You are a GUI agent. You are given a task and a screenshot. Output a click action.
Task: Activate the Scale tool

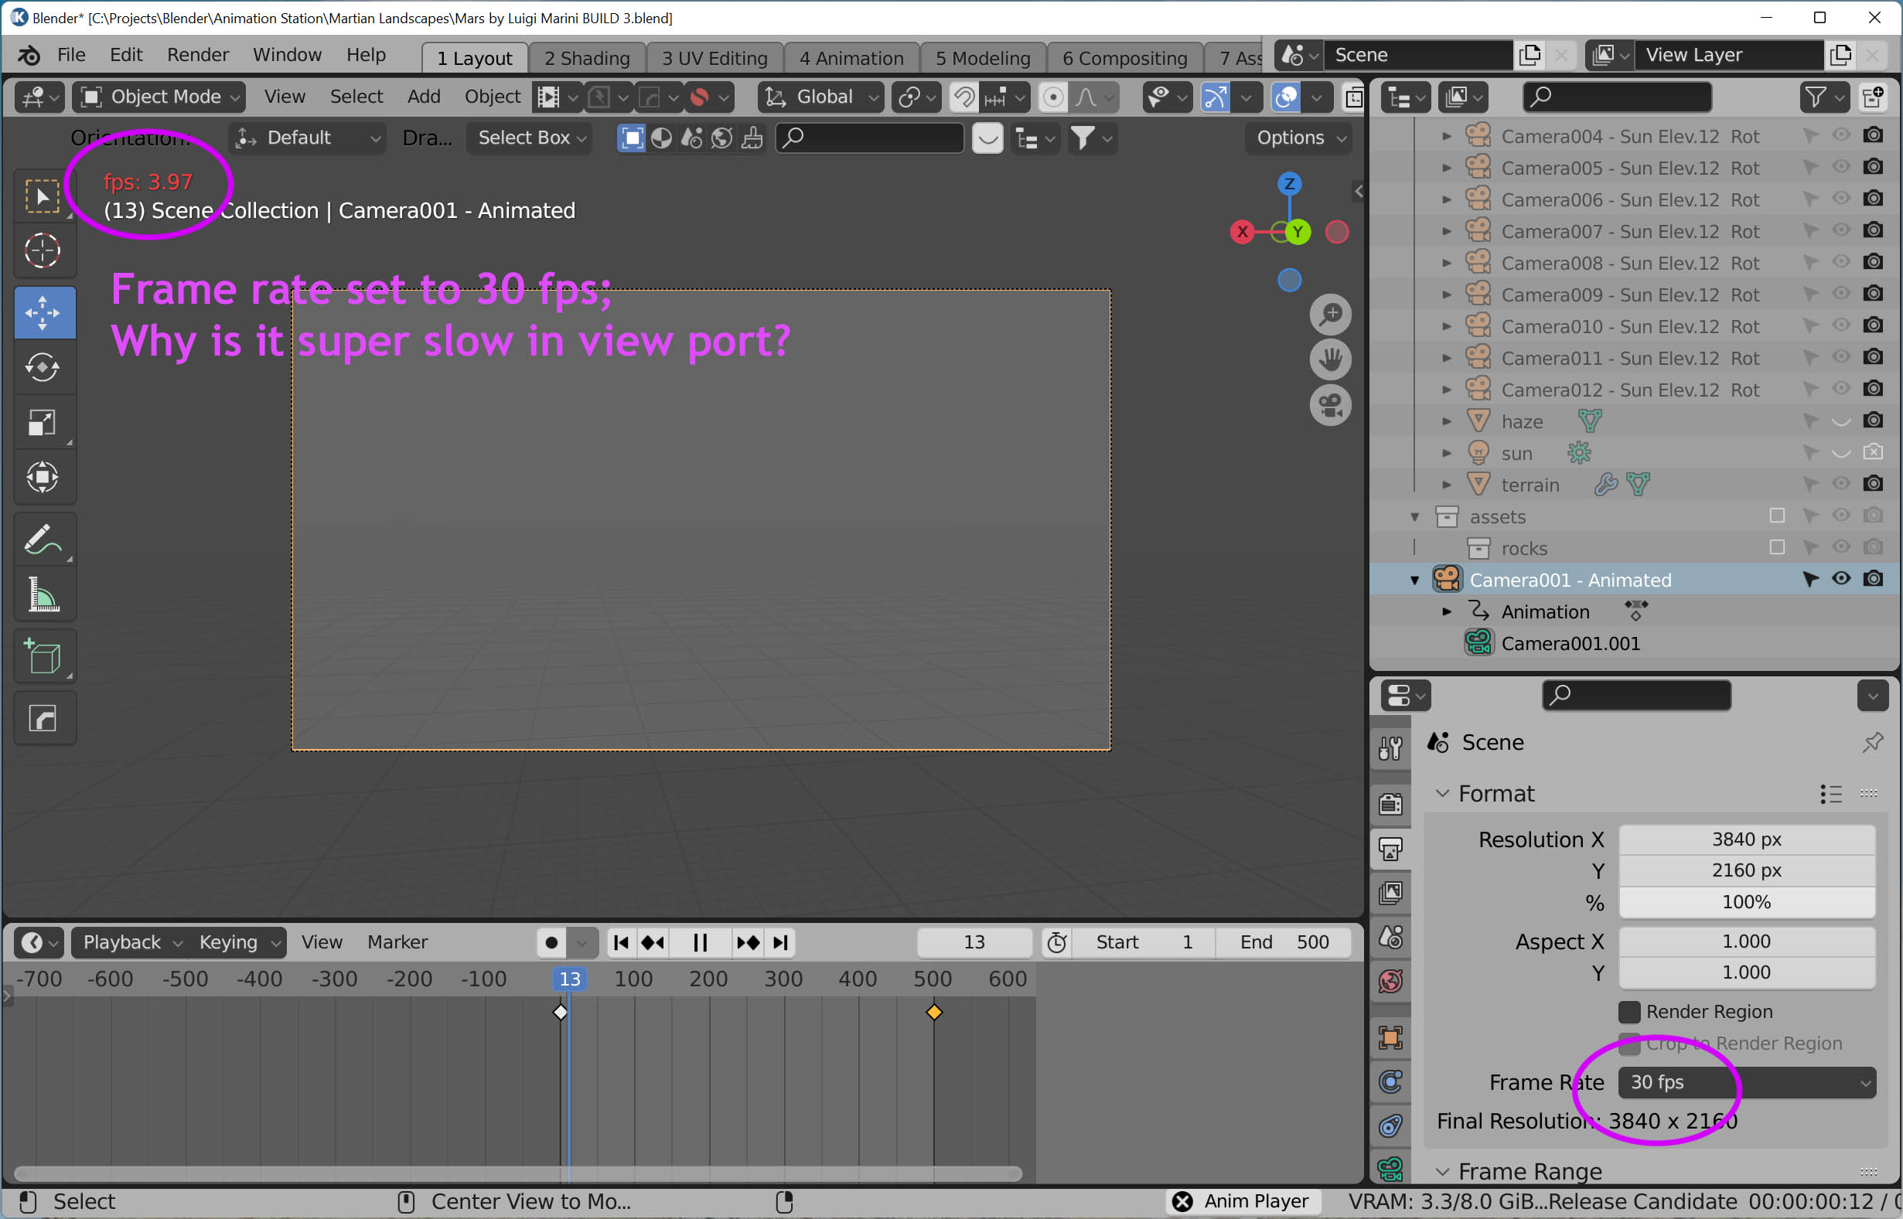[43, 422]
